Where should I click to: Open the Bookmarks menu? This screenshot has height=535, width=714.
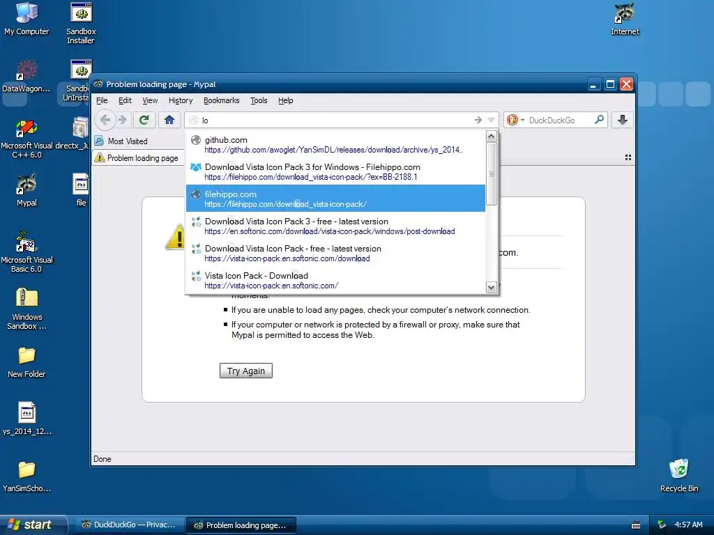coord(221,100)
